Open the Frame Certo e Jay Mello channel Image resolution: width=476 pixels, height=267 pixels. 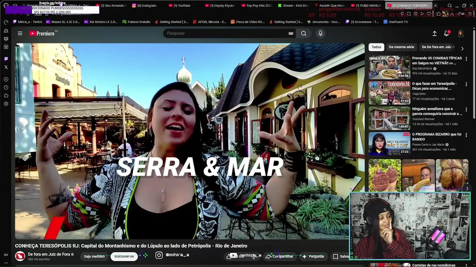click(x=428, y=145)
